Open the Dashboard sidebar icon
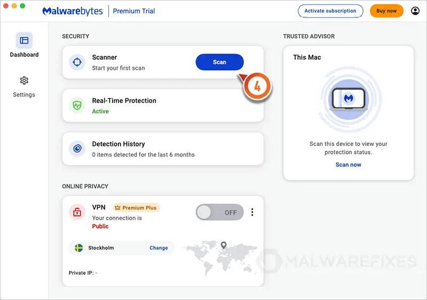 click(x=24, y=40)
